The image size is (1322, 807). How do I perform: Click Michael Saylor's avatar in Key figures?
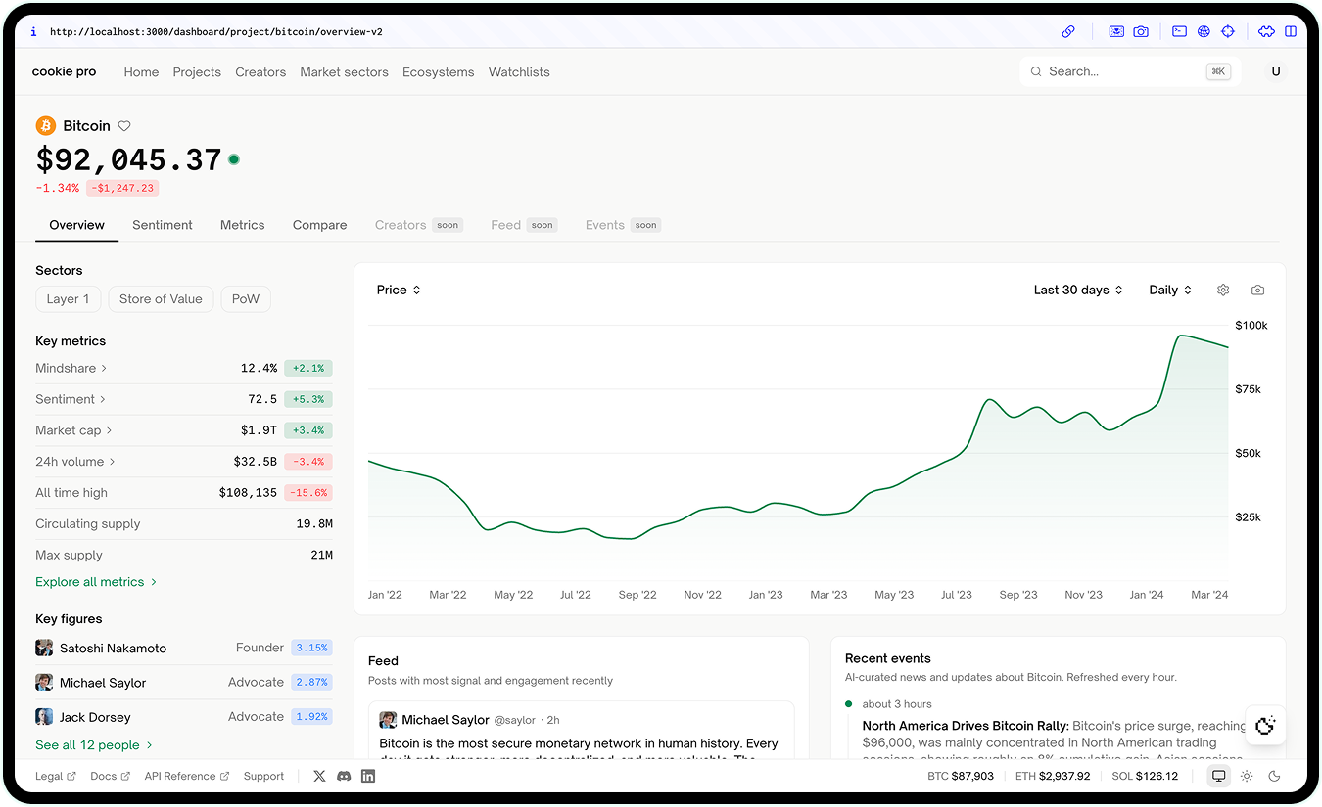pos(44,682)
